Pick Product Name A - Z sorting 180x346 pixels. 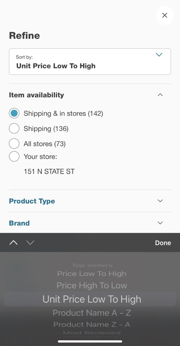tap(92, 313)
